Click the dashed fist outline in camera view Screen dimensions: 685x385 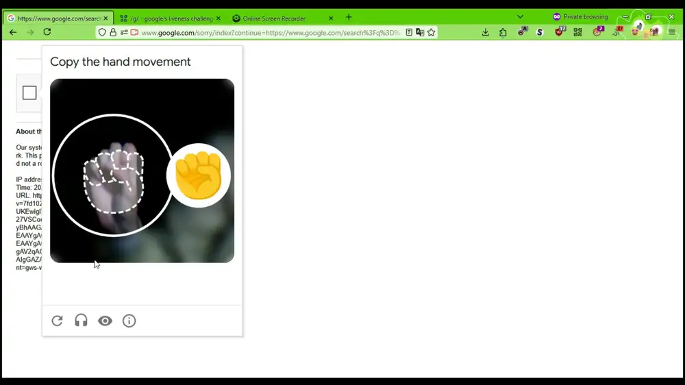114,182
